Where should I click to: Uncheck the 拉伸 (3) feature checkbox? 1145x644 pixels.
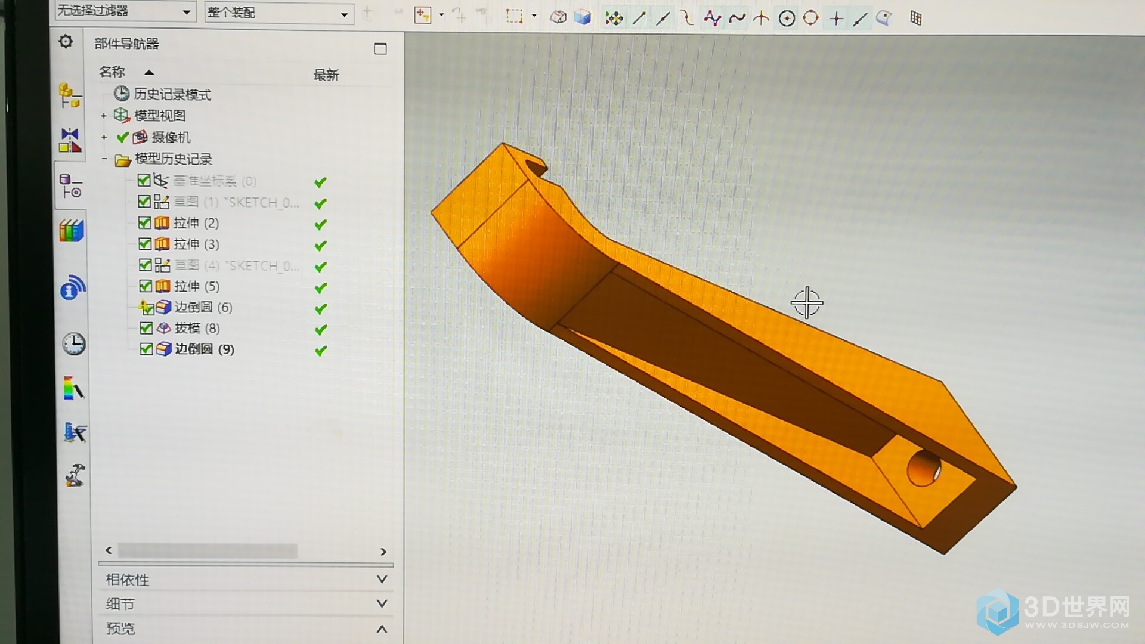(x=144, y=244)
